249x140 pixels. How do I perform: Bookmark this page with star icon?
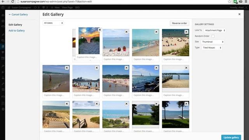click(230, 2)
